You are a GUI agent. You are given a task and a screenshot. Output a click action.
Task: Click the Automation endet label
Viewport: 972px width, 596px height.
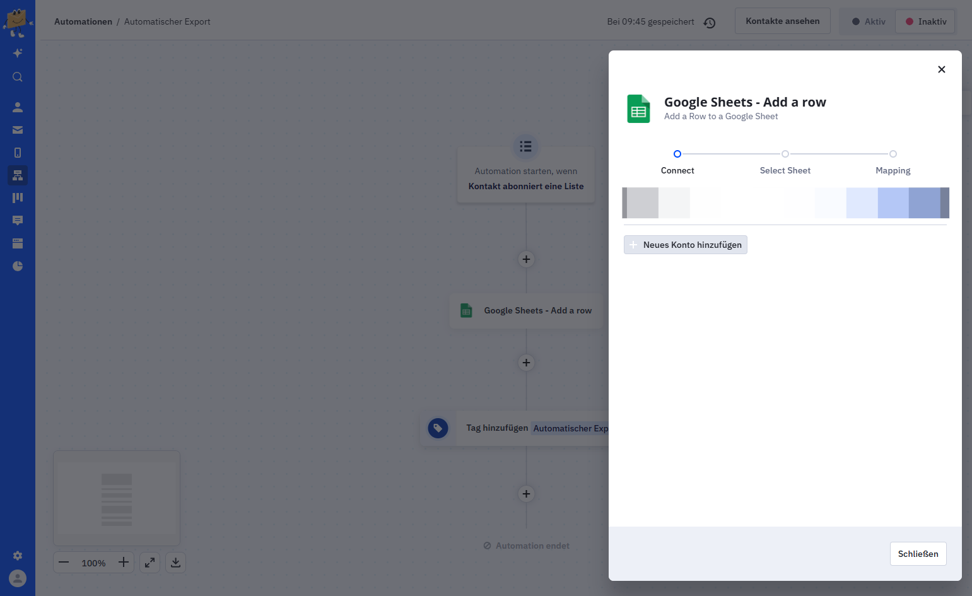click(x=526, y=546)
